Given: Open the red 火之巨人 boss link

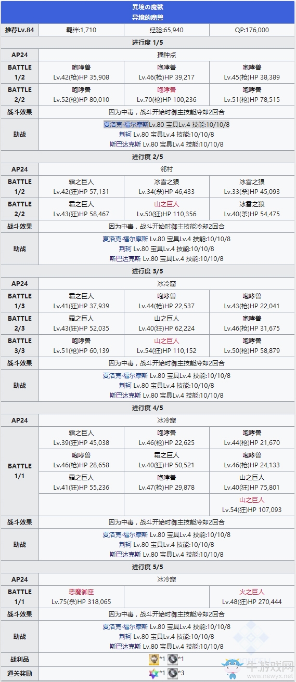Looking at the screenshot, I should click(x=252, y=592).
